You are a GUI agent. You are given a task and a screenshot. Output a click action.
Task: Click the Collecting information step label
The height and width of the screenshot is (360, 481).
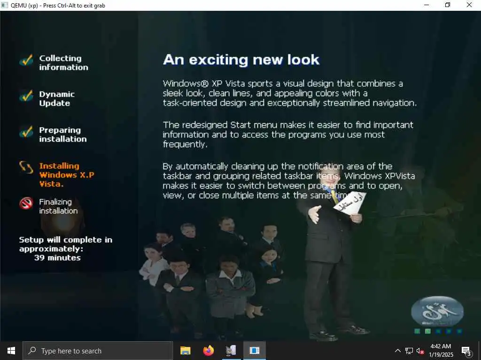tap(63, 63)
